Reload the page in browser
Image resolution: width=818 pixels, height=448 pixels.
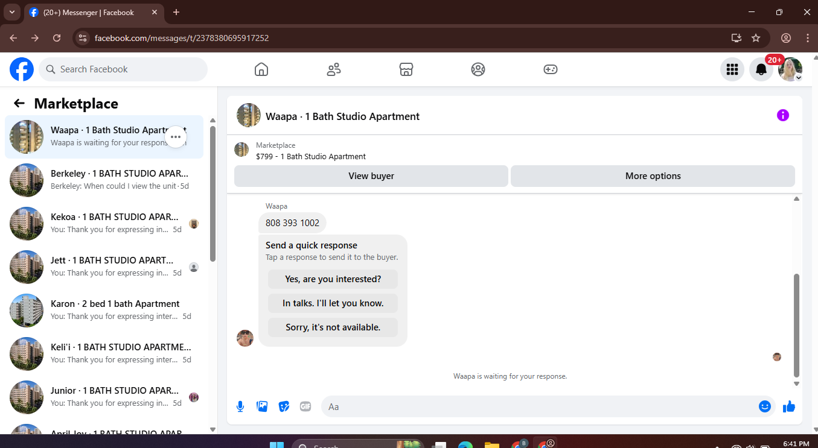coord(57,38)
